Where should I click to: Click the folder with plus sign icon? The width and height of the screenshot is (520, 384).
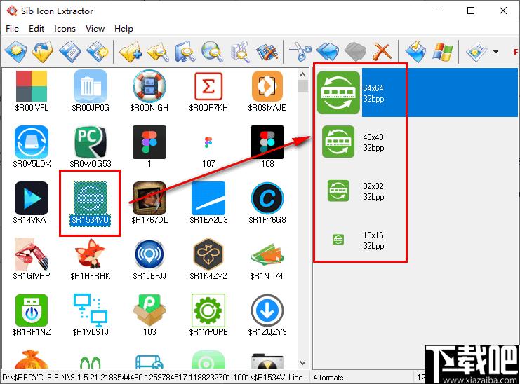130,51
